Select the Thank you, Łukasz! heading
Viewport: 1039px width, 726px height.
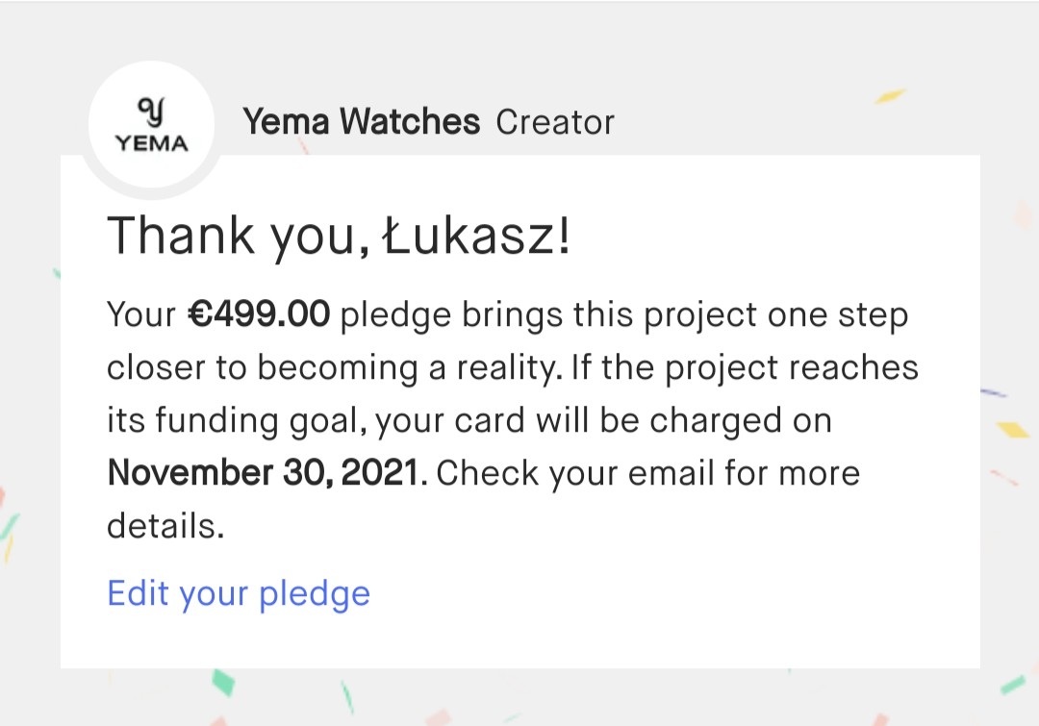[339, 237]
